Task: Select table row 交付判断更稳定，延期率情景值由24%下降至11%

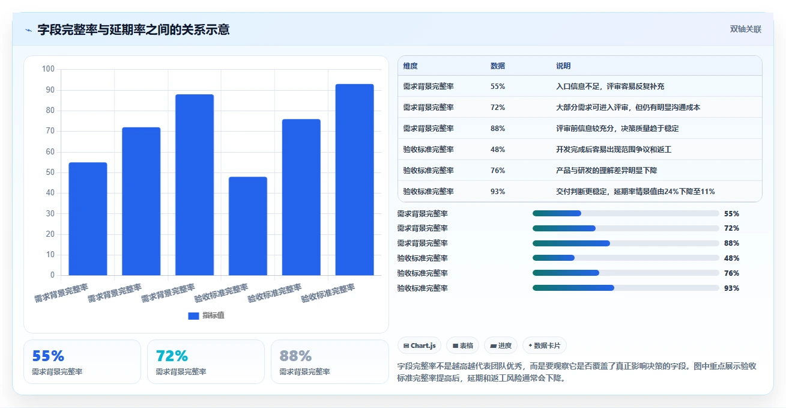Action: pos(580,192)
